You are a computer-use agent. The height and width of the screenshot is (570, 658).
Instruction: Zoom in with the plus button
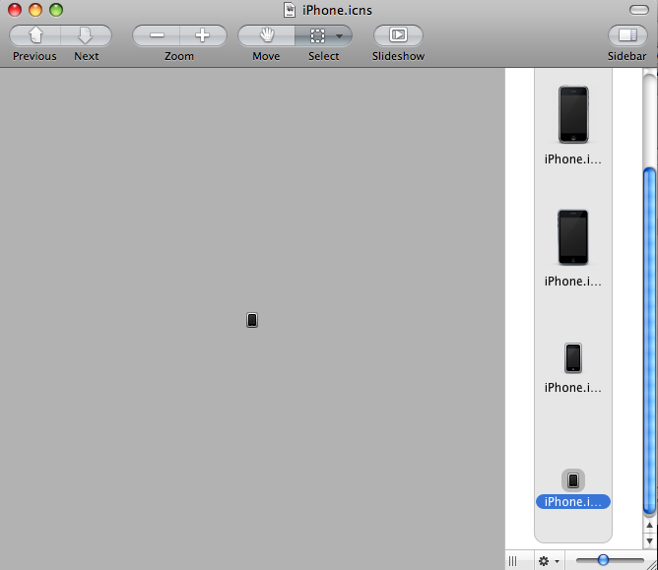coord(203,35)
